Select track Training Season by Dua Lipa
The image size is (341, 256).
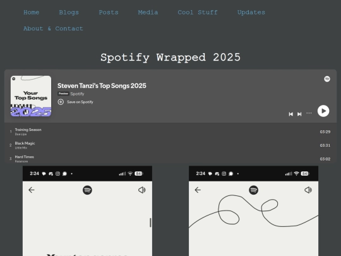(170, 131)
